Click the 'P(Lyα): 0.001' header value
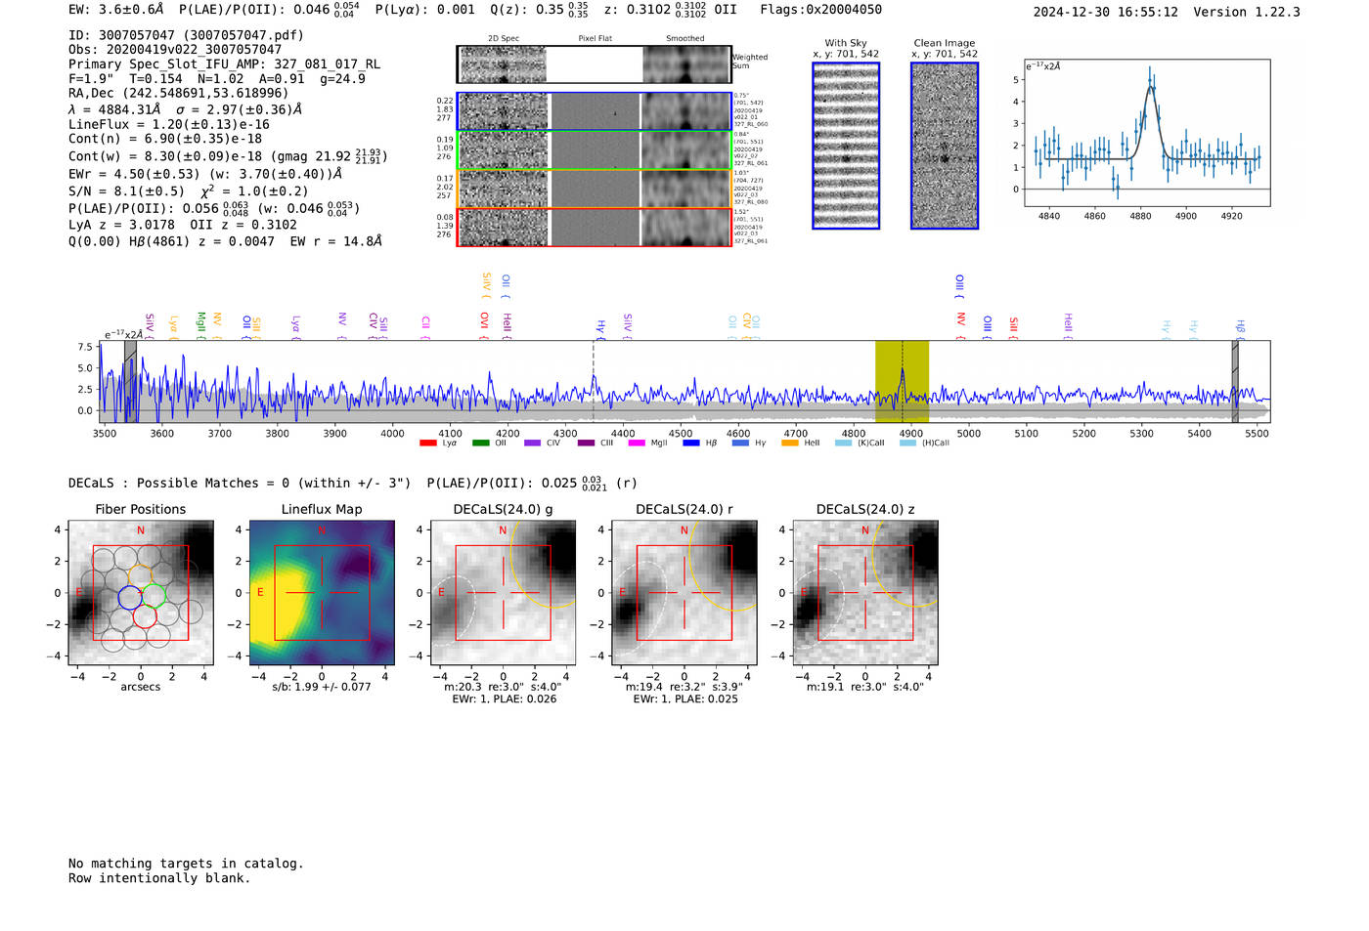1369x931 pixels. pyautogui.click(x=425, y=10)
